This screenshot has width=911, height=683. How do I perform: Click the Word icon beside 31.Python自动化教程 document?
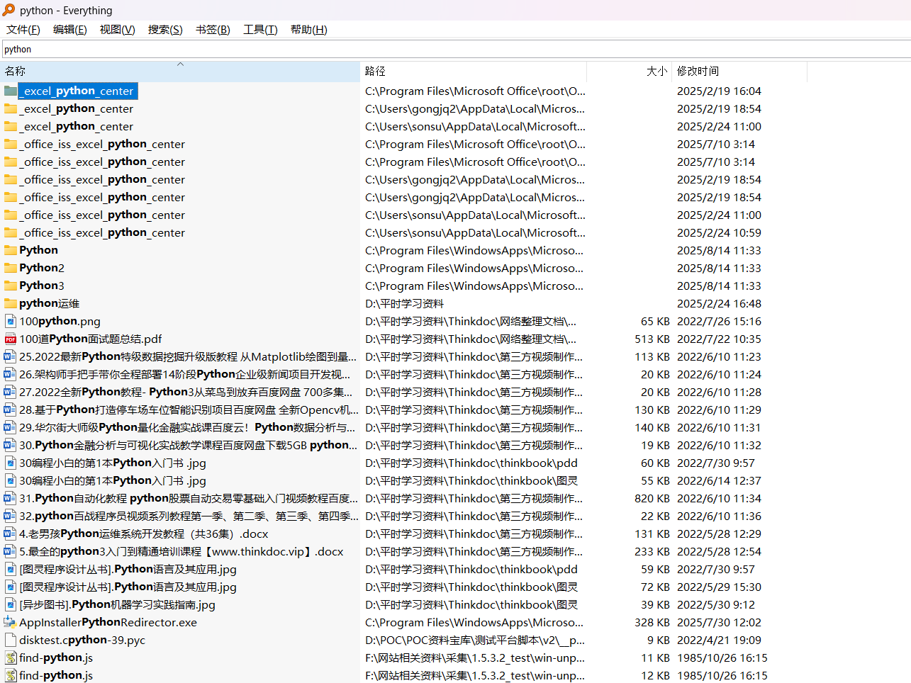10,498
